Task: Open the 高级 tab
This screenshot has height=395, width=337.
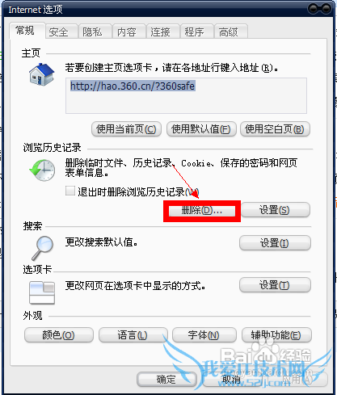Action: [228, 32]
